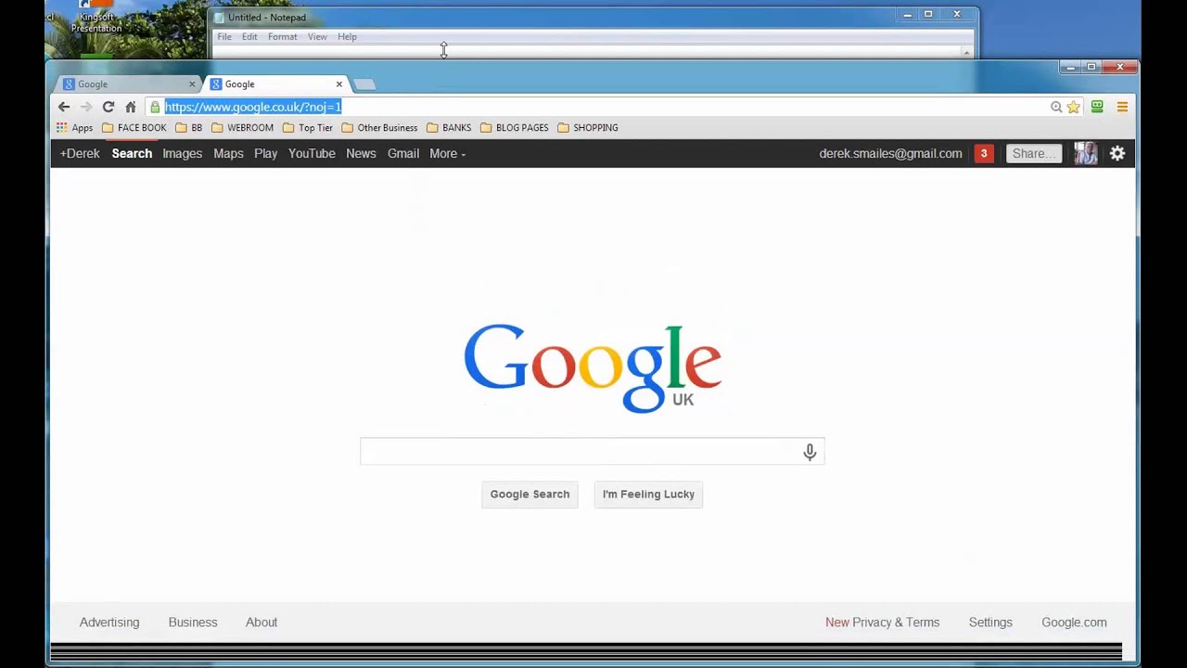Click the browser Forward arrow button
The width and height of the screenshot is (1187, 668).
point(86,107)
